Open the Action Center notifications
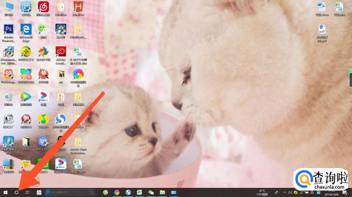The image size is (352, 197). tap(345, 192)
